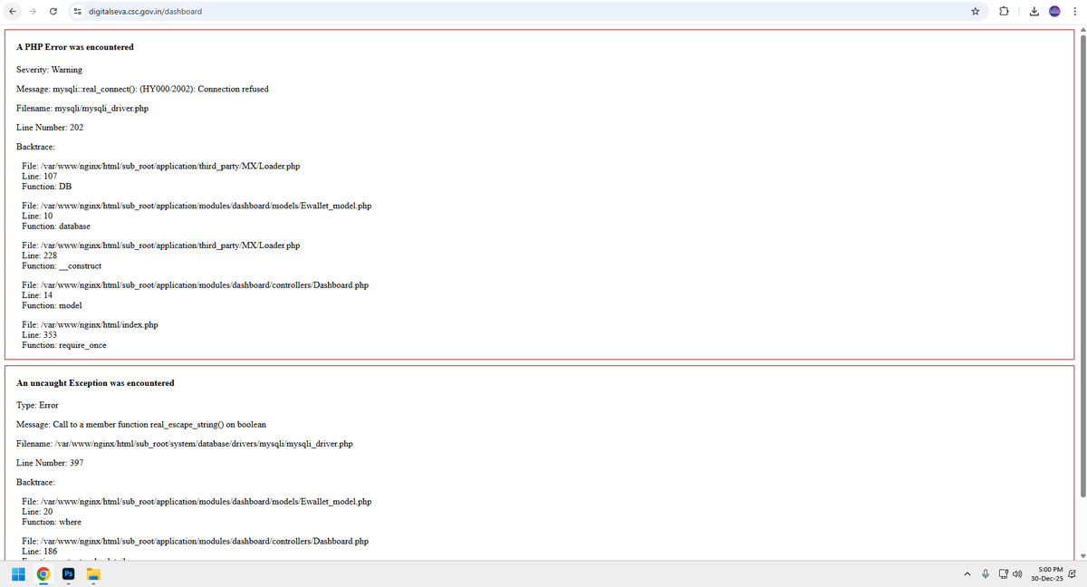Screen dimensions: 1087x587
Task: Open the clock showing 5:00 PM
Action: point(1047,573)
